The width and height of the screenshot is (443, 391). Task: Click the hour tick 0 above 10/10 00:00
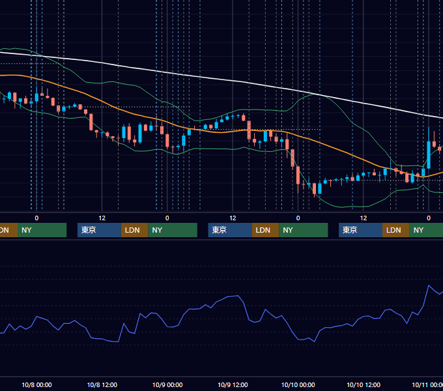(298, 218)
